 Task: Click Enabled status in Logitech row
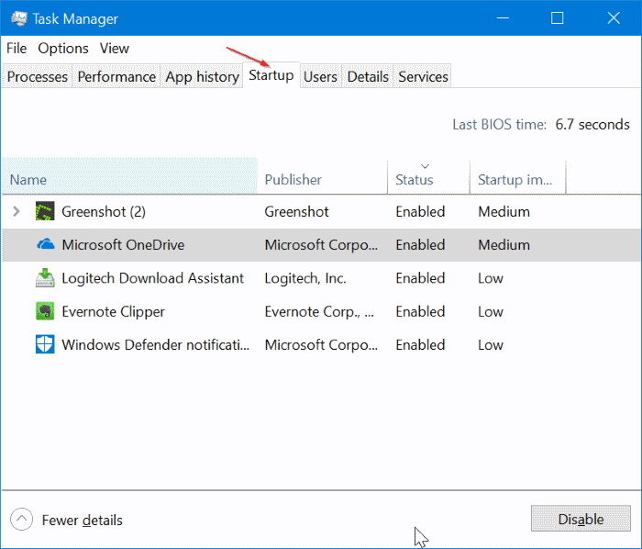coord(420,278)
